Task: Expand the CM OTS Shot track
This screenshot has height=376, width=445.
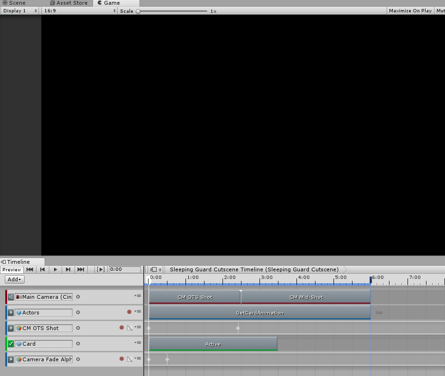Action: 11,328
